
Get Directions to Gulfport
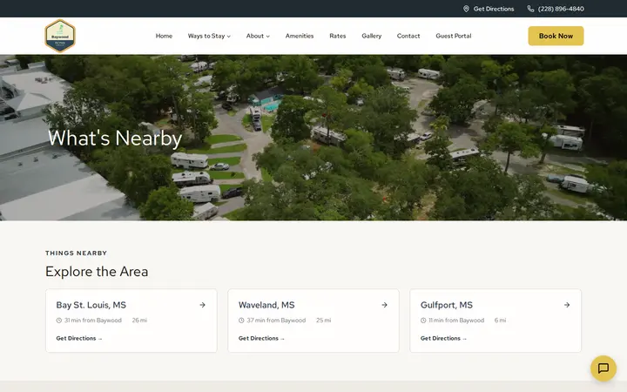pos(443,338)
